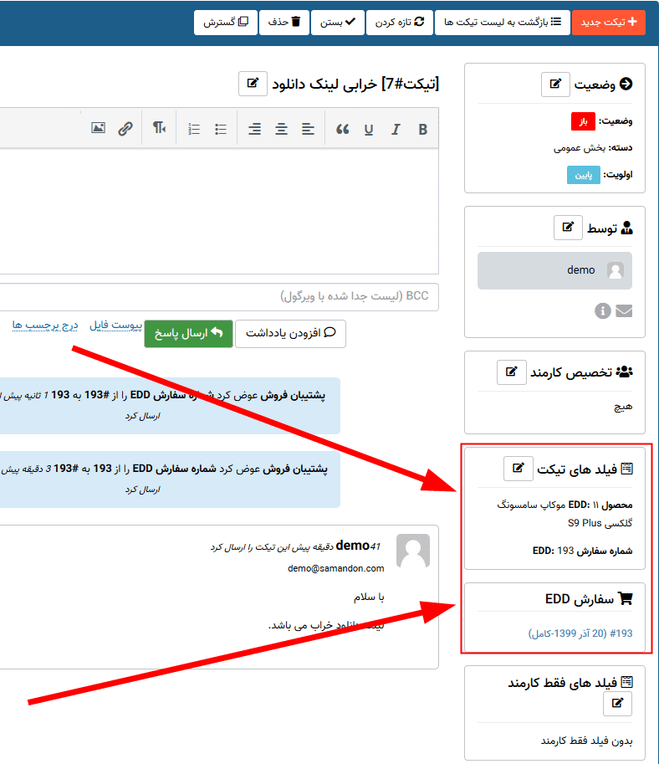Send reply with ارسال پاسخ button
This screenshot has width=659, height=764.
188,333
